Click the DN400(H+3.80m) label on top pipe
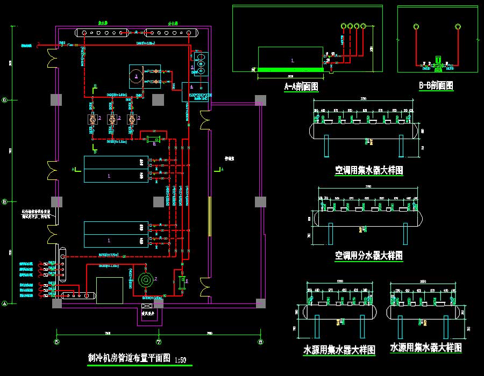 pyautogui.click(x=145, y=44)
